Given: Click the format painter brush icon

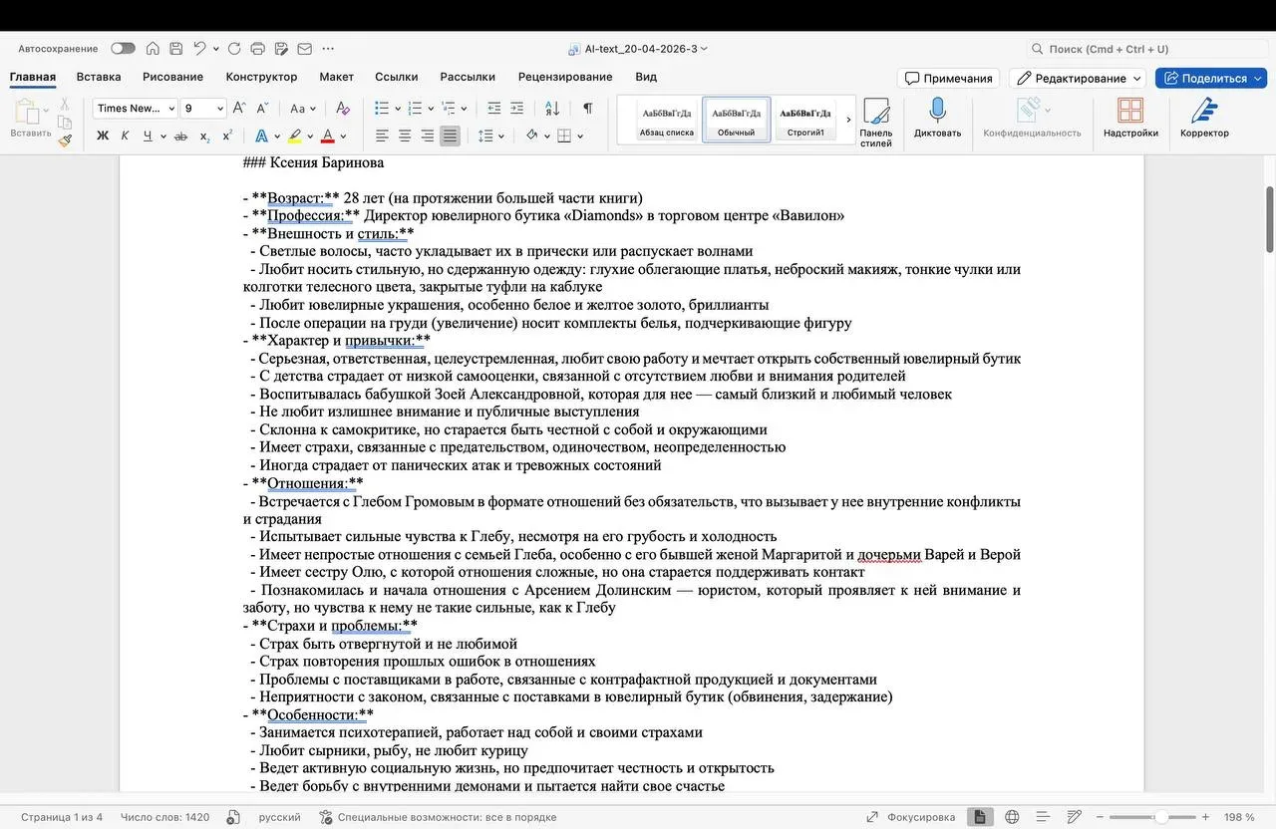Looking at the screenshot, I should pos(65,140).
